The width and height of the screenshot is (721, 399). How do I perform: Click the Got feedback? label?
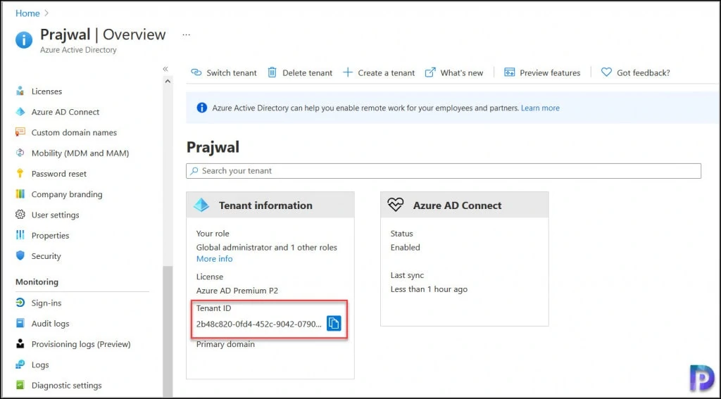coord(644,72)
